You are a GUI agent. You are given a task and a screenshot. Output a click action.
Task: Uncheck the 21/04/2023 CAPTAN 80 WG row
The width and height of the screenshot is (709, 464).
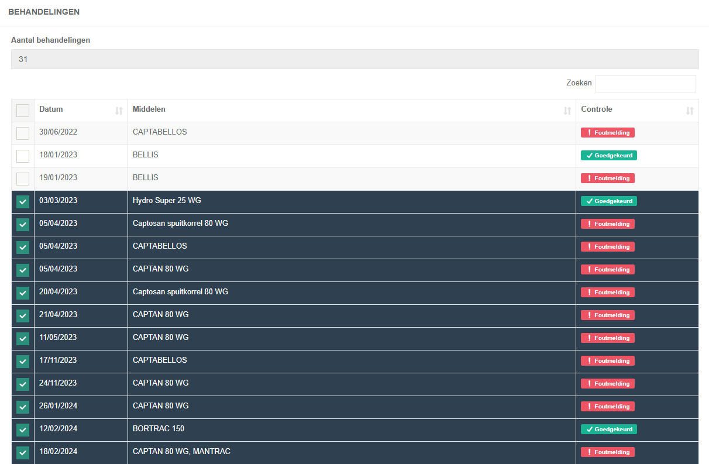[x=23, y=316]
